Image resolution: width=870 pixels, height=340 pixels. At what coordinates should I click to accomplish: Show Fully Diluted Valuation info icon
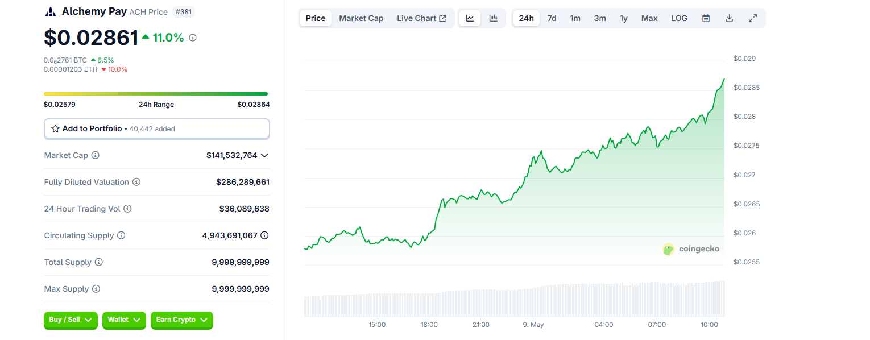coord(136,182)
